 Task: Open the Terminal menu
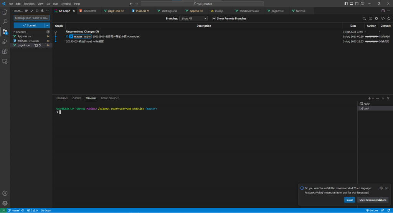[66, 4]
